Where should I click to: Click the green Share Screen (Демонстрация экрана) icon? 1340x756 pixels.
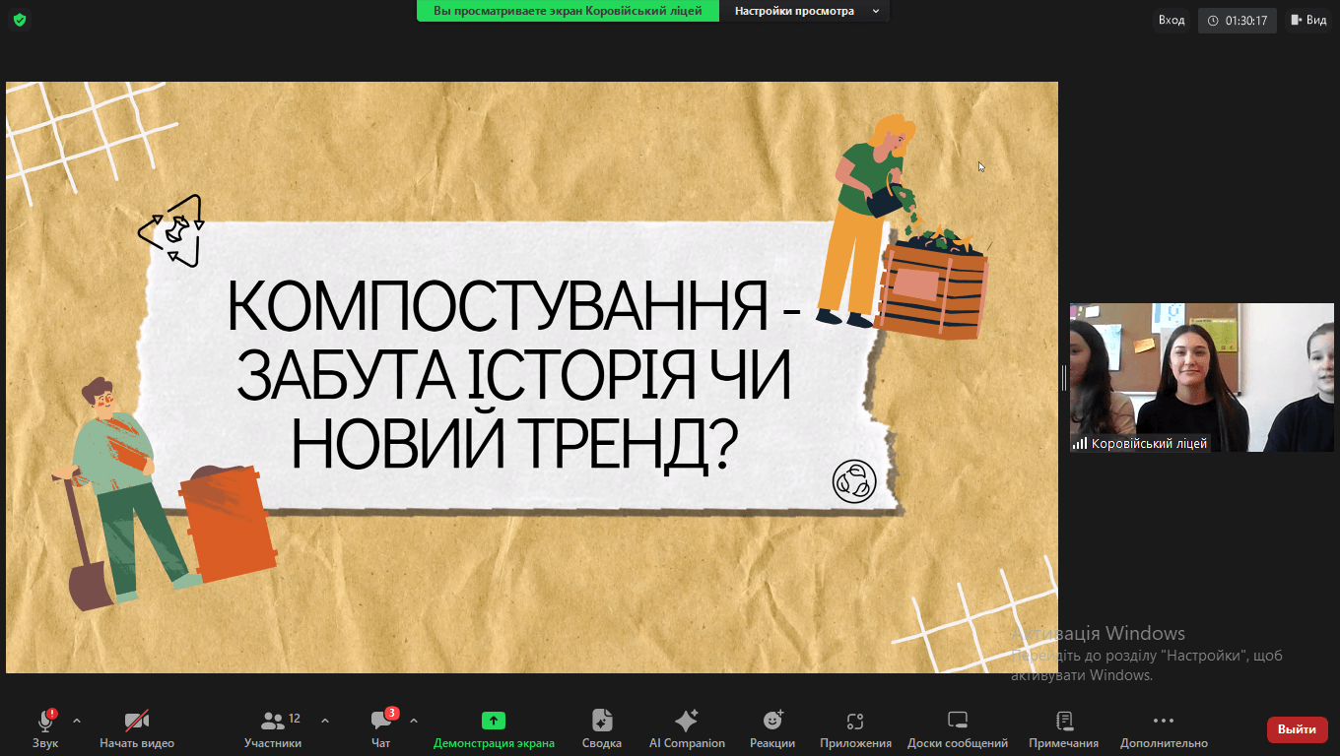point(494,721)
